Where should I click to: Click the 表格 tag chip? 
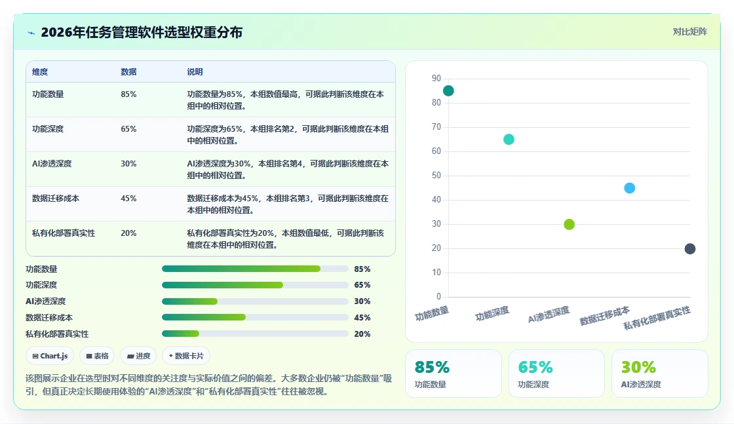97,356
